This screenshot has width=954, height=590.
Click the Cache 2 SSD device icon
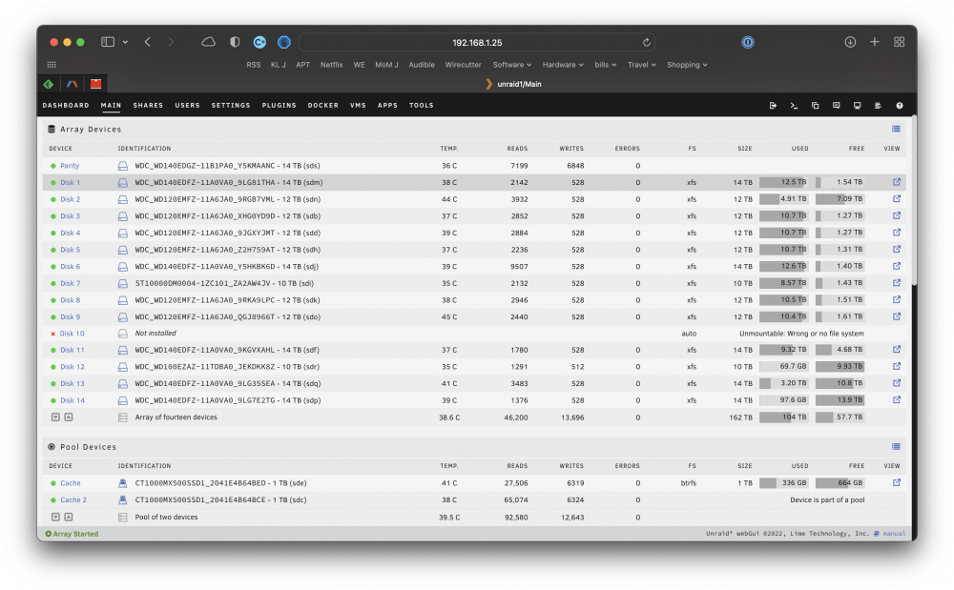click(x=122, y=500)
